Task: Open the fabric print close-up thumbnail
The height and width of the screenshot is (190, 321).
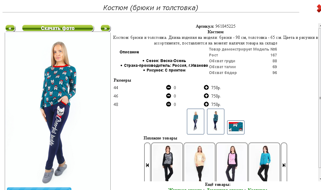Action: pyautogui.click(x=236, y=127)
